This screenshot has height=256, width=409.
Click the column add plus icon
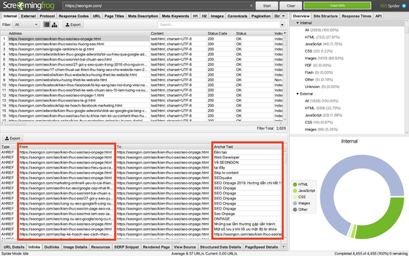[285, 33]
